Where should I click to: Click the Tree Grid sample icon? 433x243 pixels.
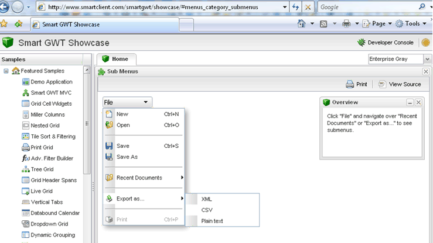point(25,169)
